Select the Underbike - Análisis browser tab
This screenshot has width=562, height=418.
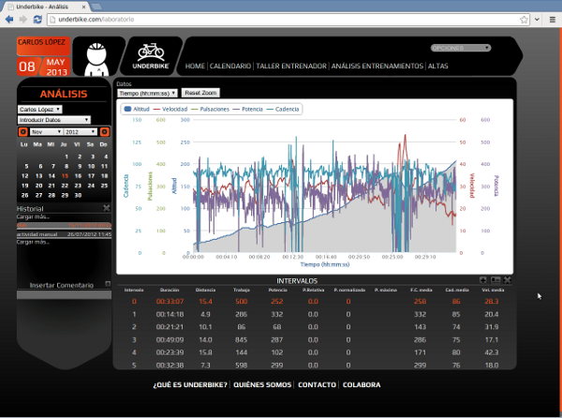point(45,7)
